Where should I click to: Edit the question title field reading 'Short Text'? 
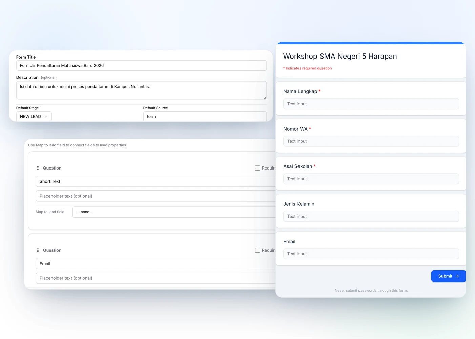coord(156,181)
